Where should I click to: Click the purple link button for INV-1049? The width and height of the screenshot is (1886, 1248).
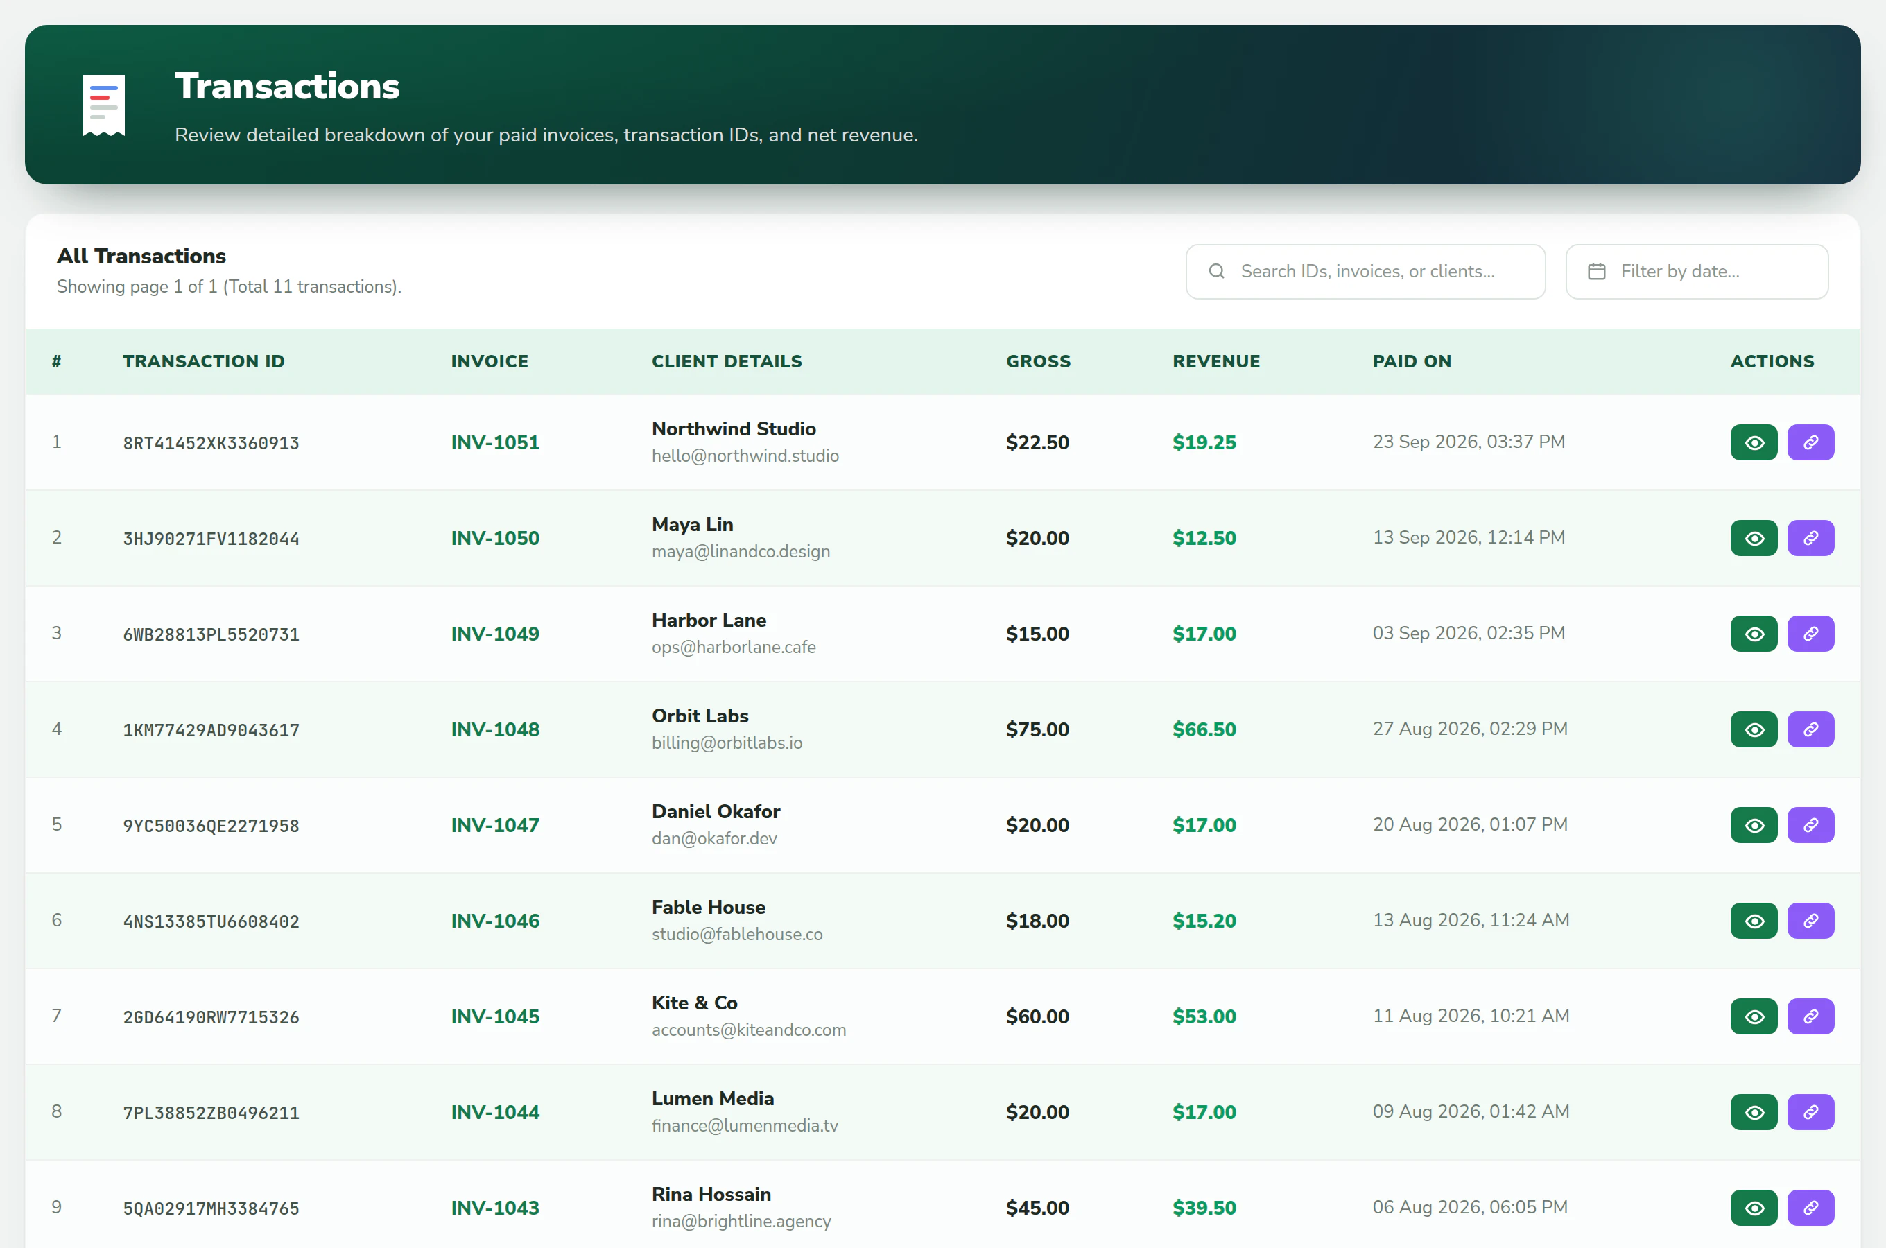click(x=1810, y=634)
